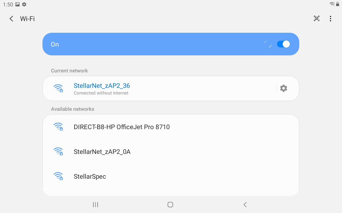Turn off the Wi-Fi switch
This screenshot has width=342, height=213.
pyautogui.click(x=283, y=44)
